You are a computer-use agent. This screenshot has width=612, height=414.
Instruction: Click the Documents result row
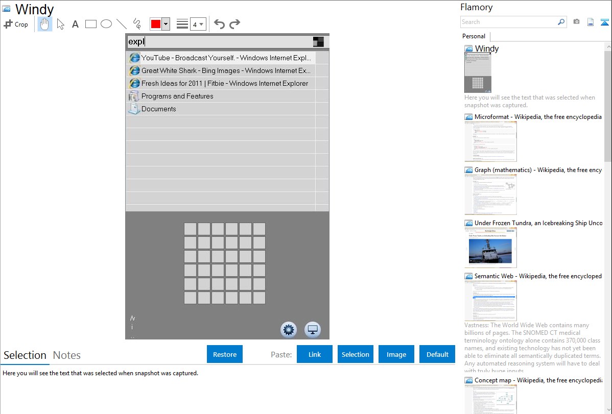[x=221, y=109]
